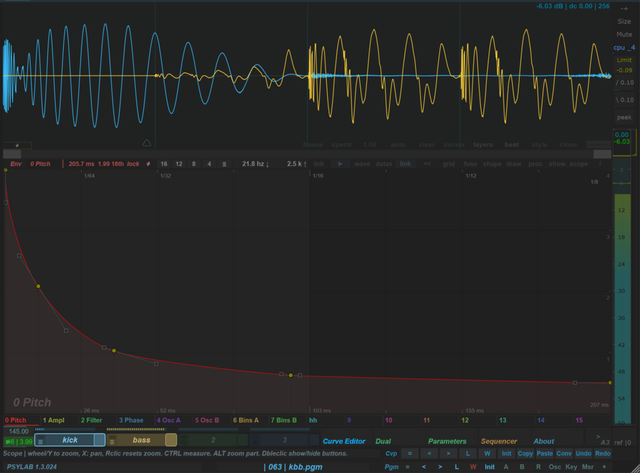The width and height of the screenshot is (640, 473).
Task: Toggle the envelope lock option
Action: [x=133, y=164]
